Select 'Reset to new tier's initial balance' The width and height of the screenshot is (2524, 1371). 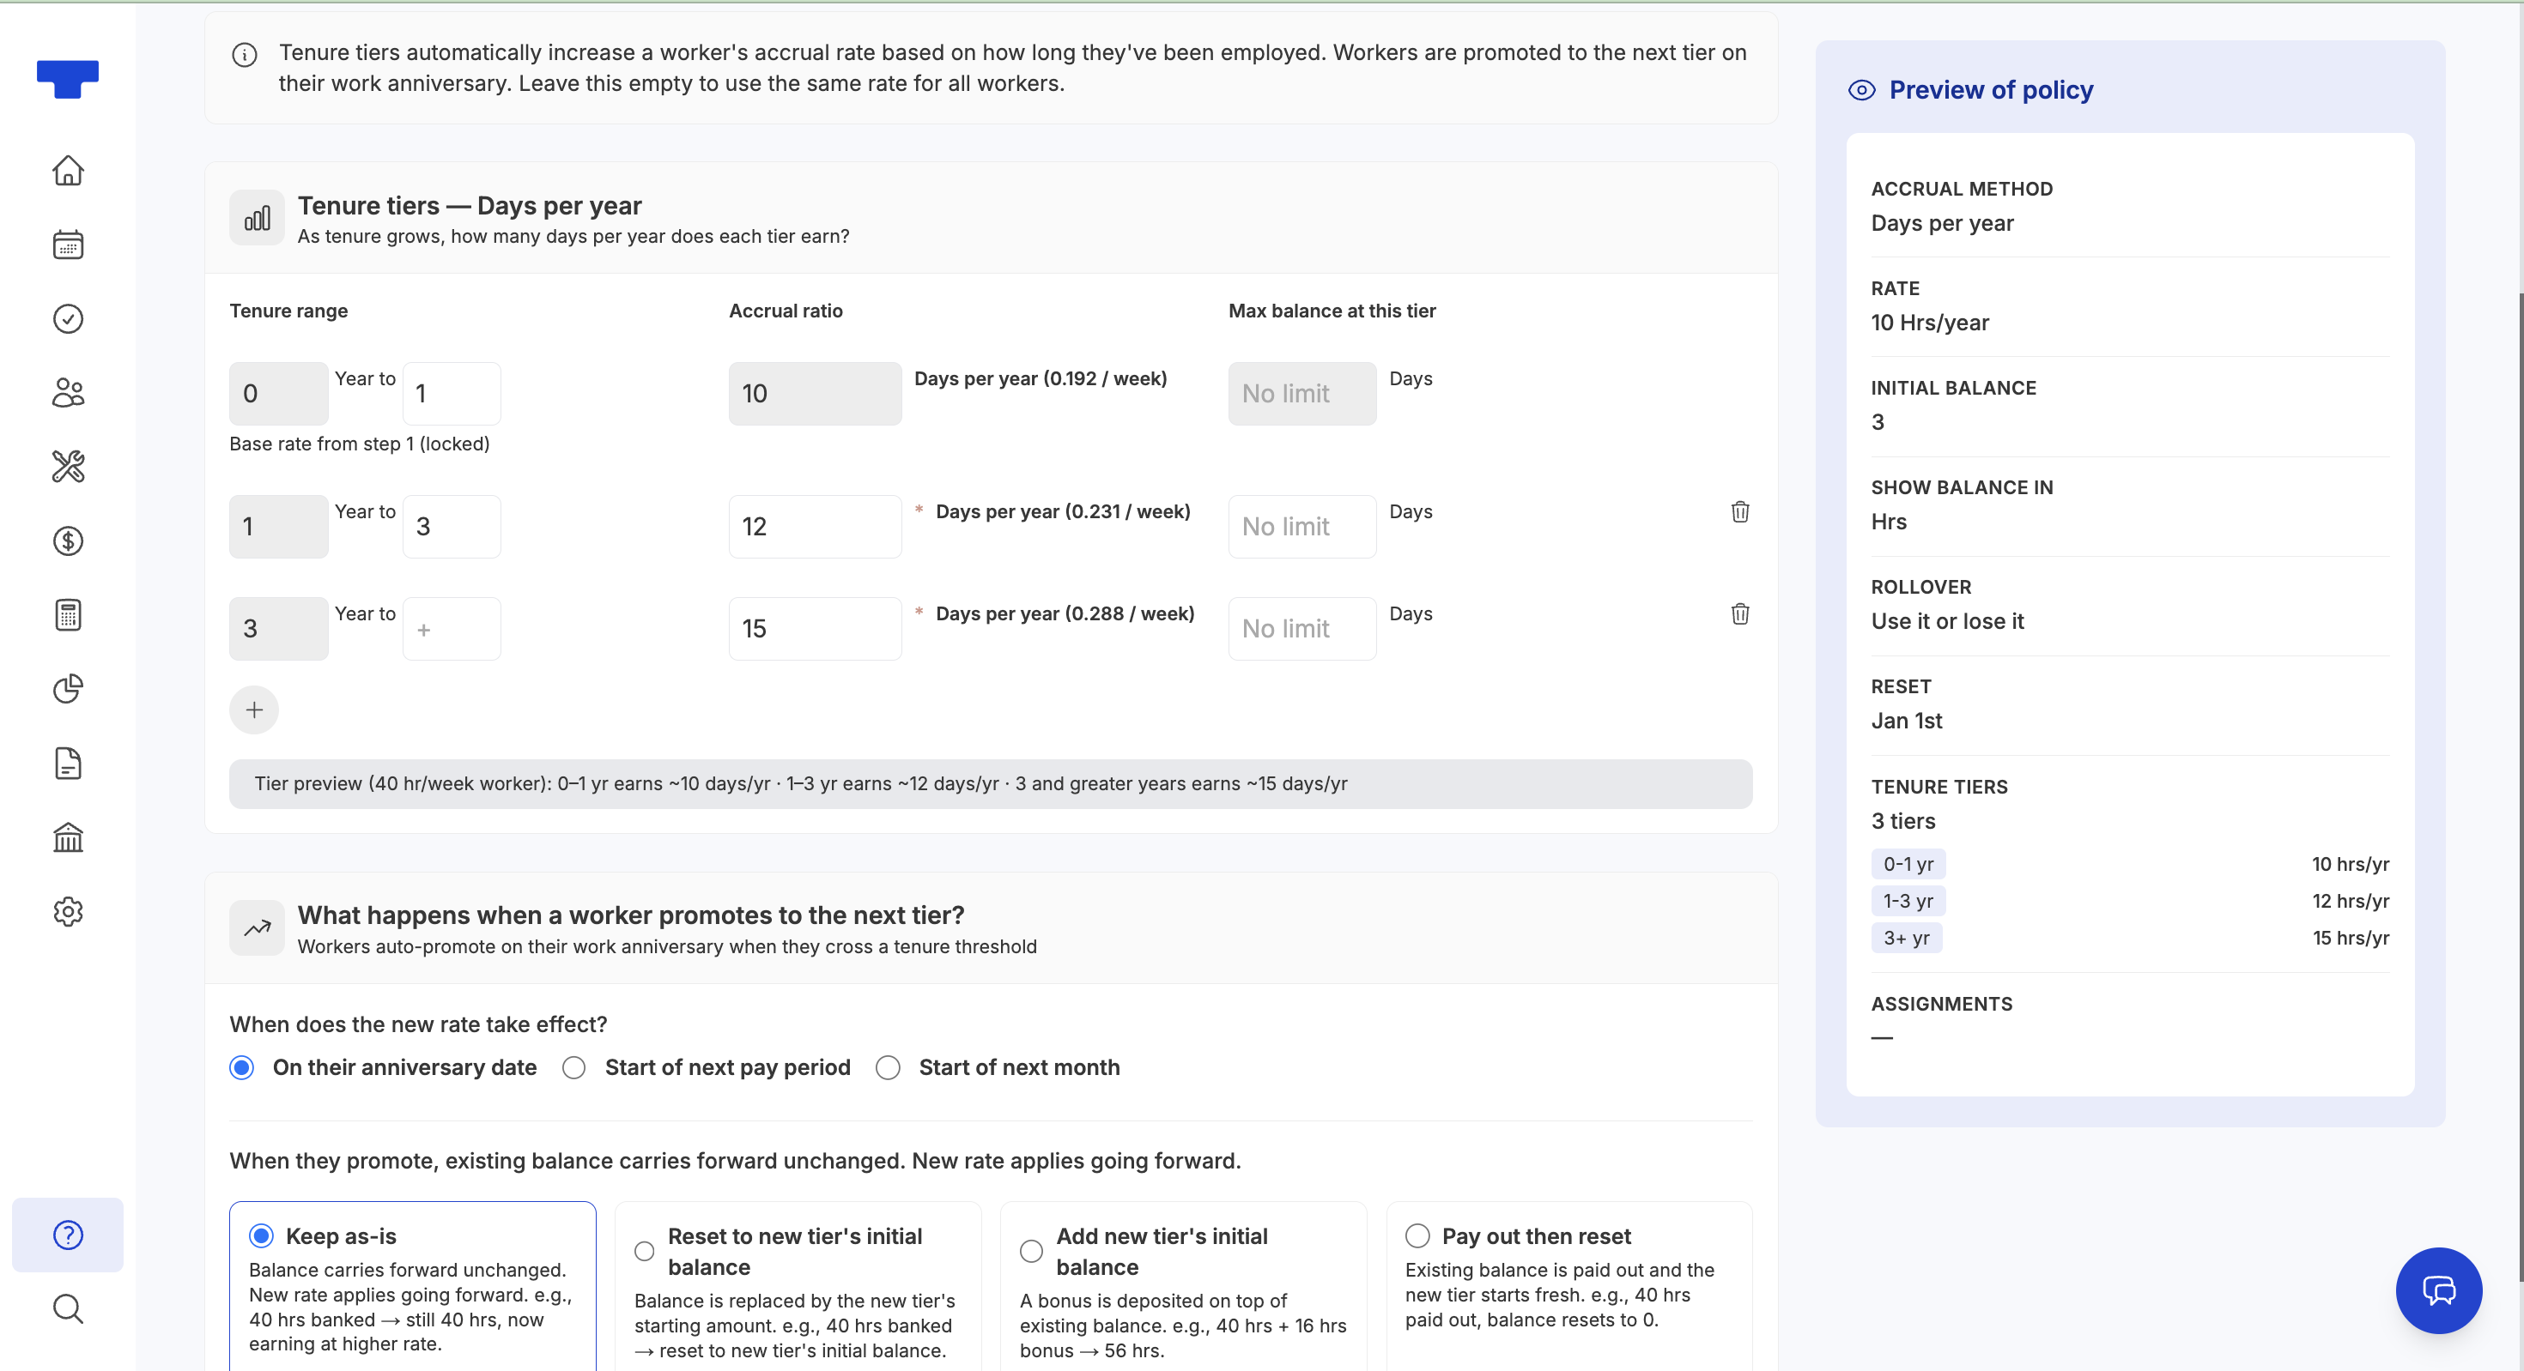(x=644, y=1251)
